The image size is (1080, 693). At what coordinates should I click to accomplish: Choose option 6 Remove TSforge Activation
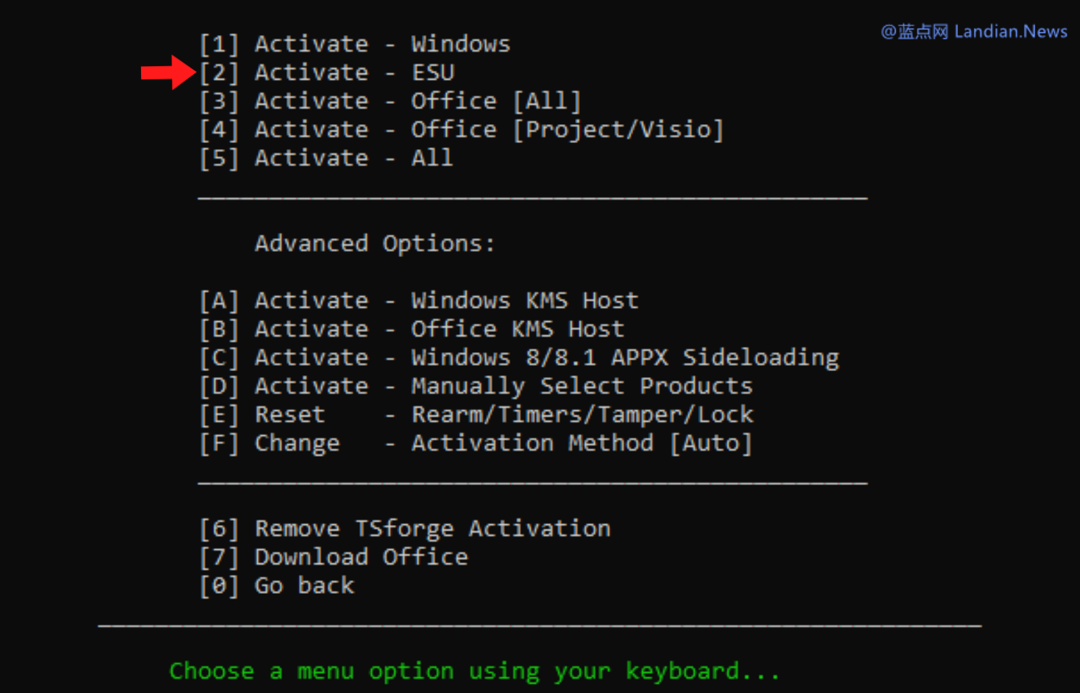pos(405,529)
